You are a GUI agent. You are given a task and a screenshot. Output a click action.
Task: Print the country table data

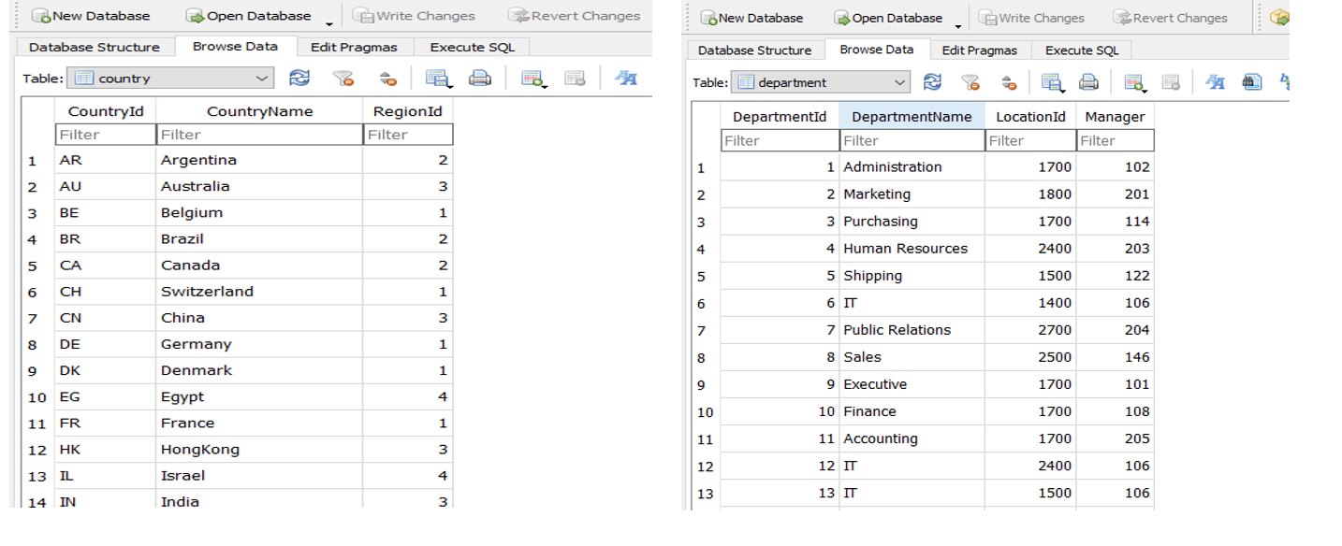tap(480, 79)
